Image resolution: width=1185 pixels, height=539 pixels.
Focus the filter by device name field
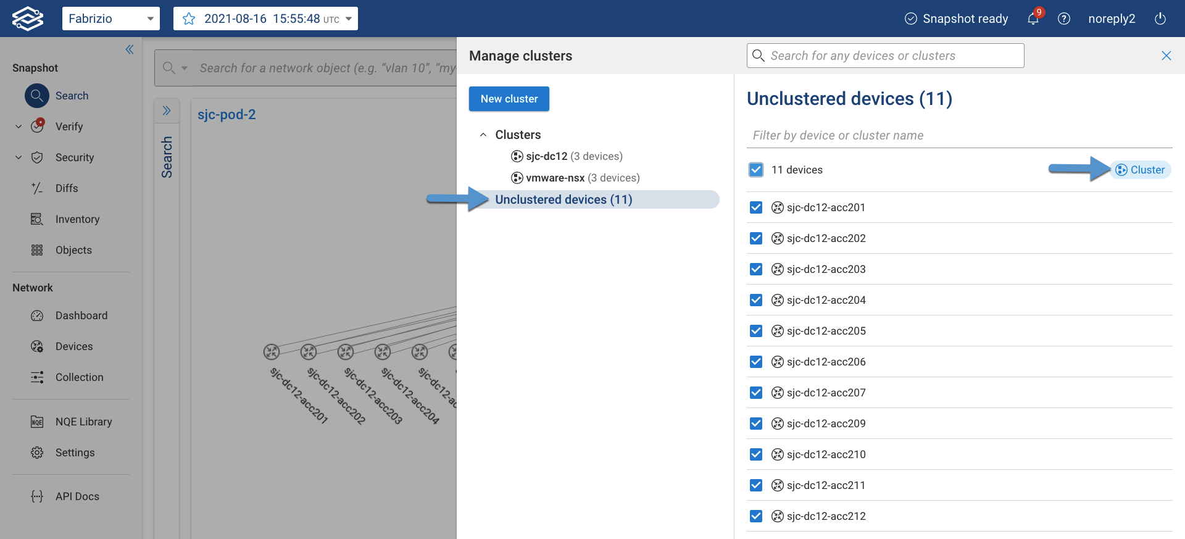(959, 135)
